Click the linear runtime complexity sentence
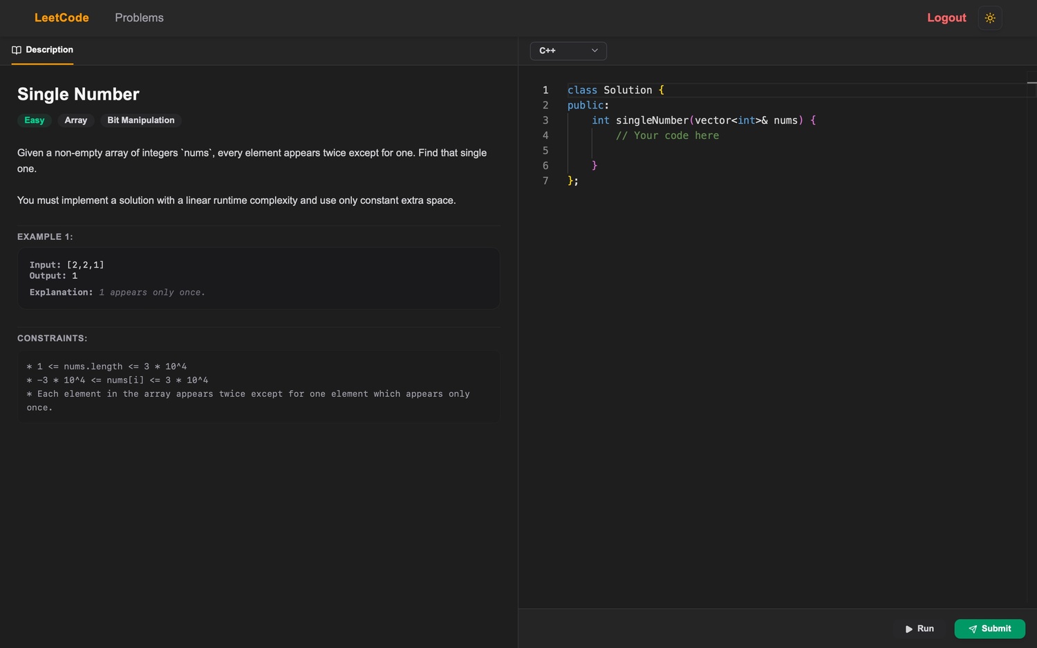1037x648 pixels. pyautogui.click(x=236, y=201)
